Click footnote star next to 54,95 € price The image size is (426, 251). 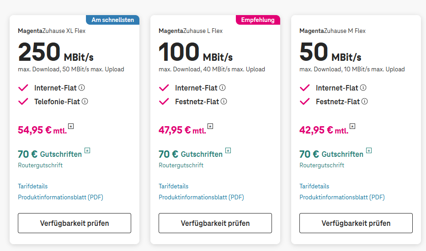pos(71,126)
